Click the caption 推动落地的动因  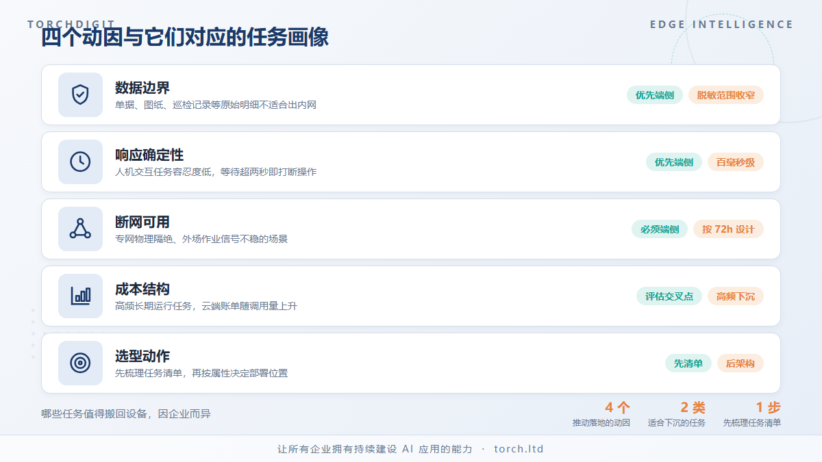click(601, 423)
